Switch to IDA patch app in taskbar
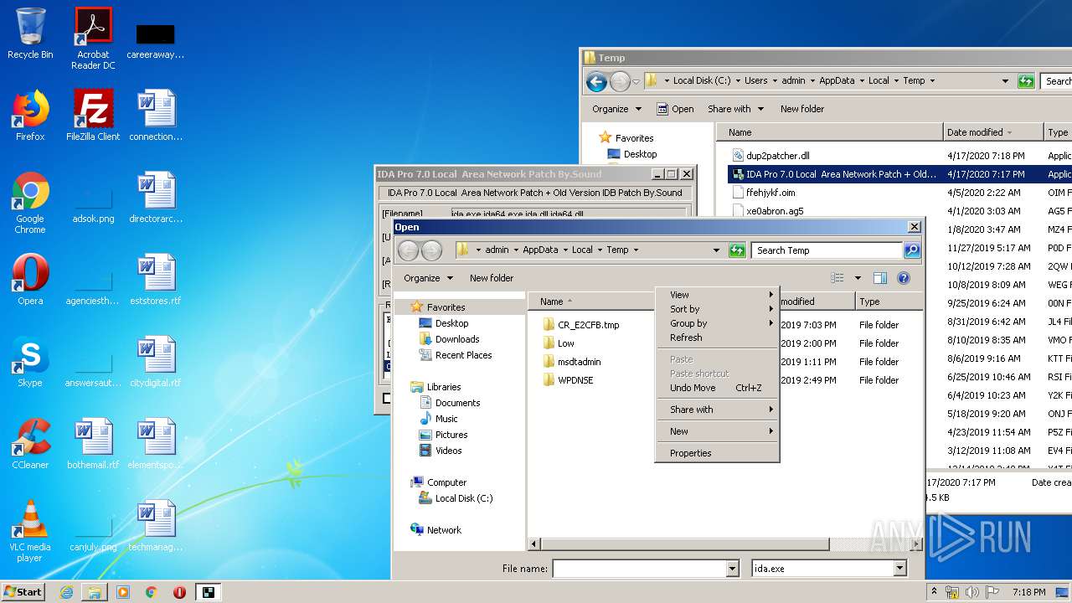This screenshot has width=1072, height=603. pyautogui.click(x=208, y=592)
